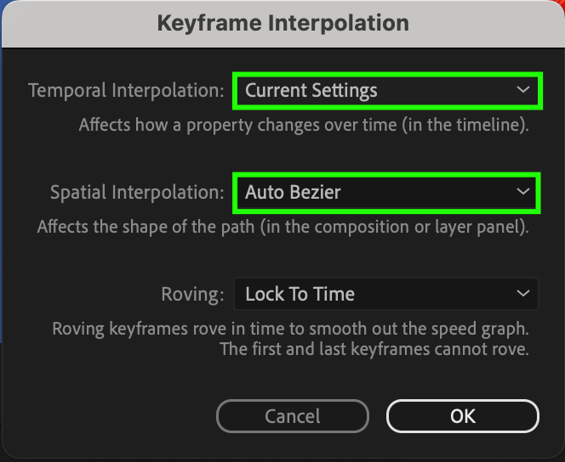Viewport: 565px width, 462px height.
Task: Click the Roving label
Action: 192,295
